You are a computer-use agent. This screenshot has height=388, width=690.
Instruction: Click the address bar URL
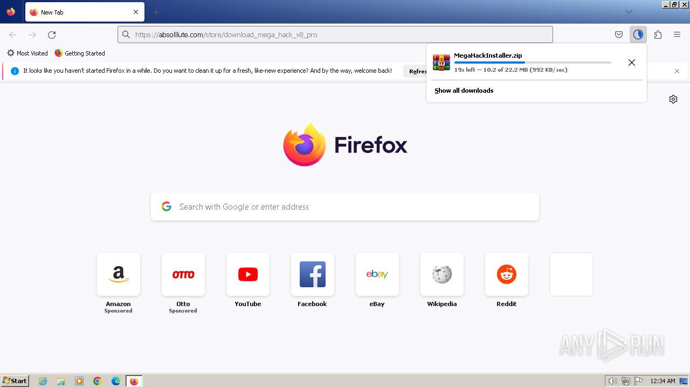(226, 34)
